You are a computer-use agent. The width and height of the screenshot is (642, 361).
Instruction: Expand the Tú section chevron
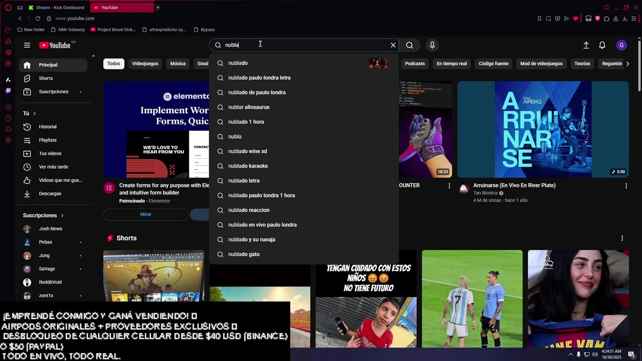point(34,114)
